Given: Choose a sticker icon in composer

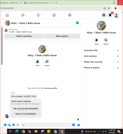Looking at the screenshot, I should [14, 125].
